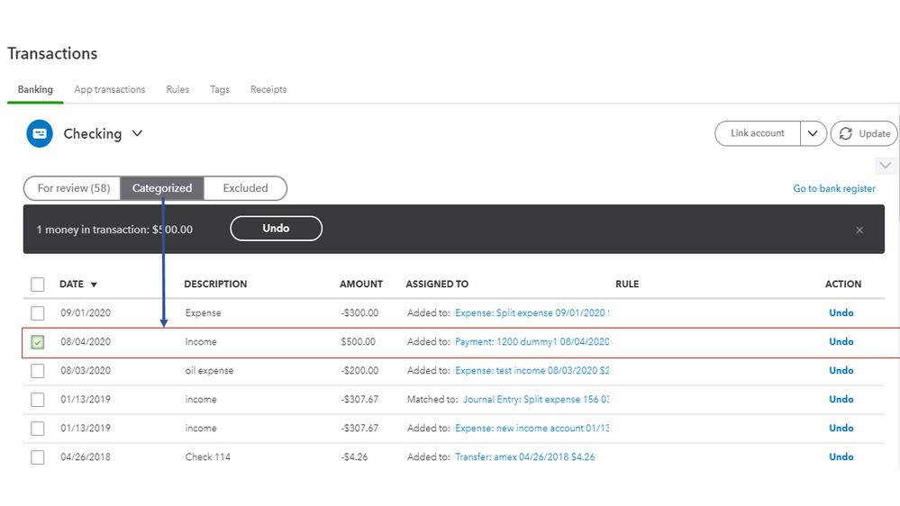Open Expense: Split expense 09/01/2020 link

532,313
